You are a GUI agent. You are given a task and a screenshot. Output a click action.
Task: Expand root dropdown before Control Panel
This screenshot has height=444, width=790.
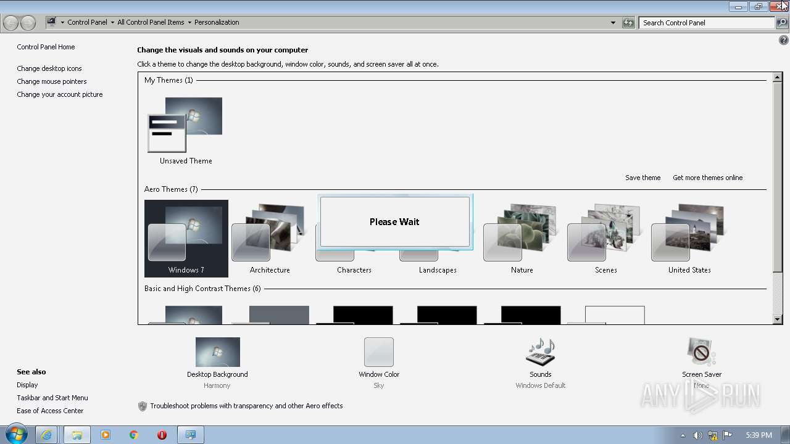[62, 22]
